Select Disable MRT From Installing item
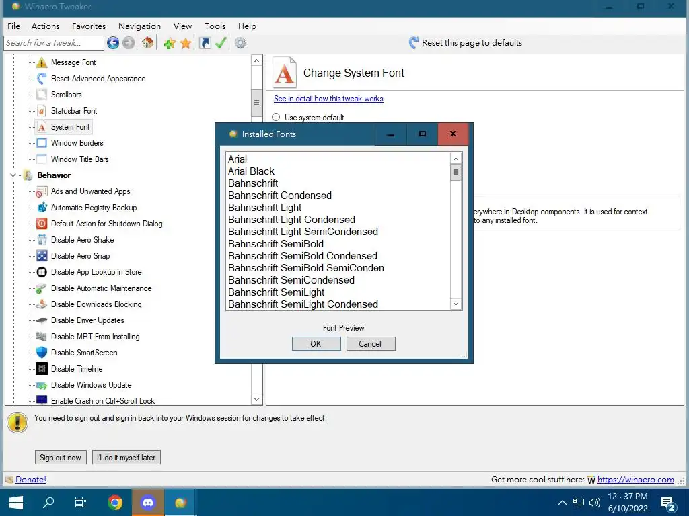This screenshot has width=689, height=516. tap(96, 337)
